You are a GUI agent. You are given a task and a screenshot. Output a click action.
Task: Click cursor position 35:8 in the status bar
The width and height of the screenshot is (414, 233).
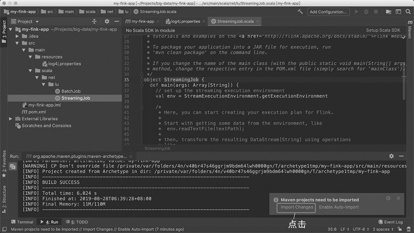pos(332,229)
